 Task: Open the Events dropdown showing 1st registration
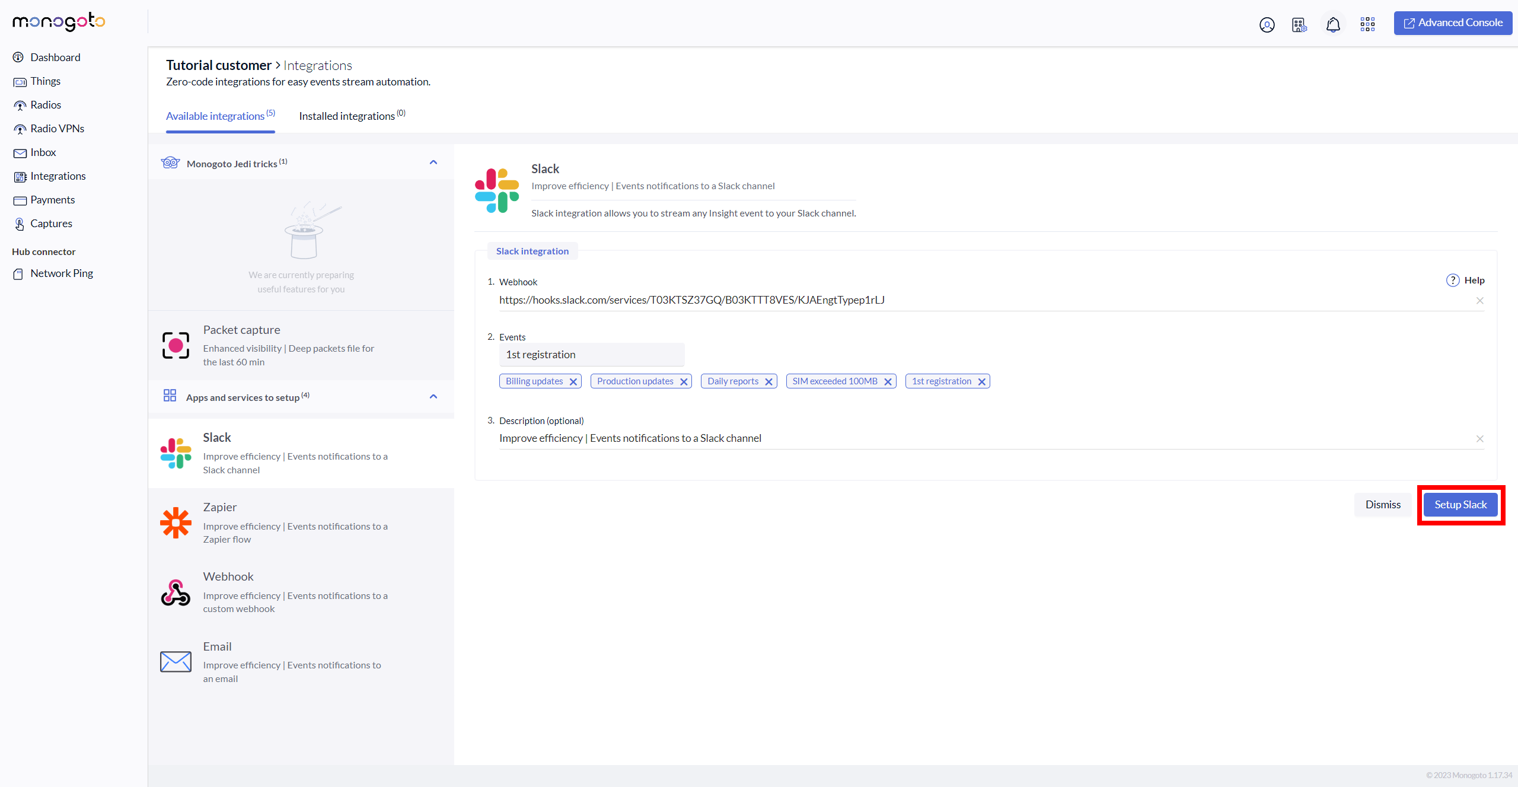tap(591, 355)
